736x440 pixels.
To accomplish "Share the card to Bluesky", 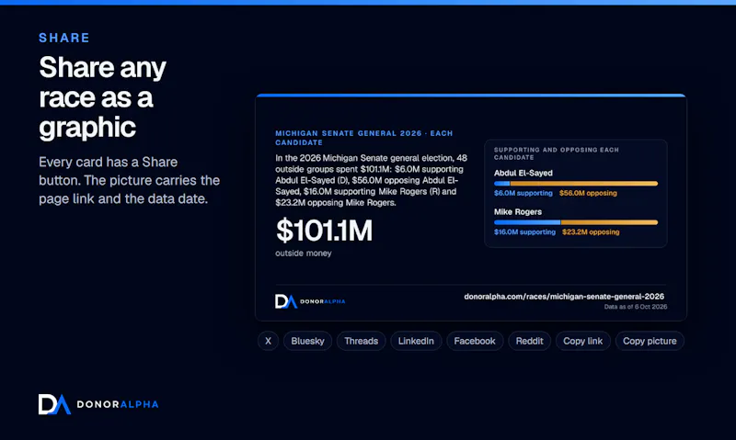I will pyautogui.click(x=307, y=341).
